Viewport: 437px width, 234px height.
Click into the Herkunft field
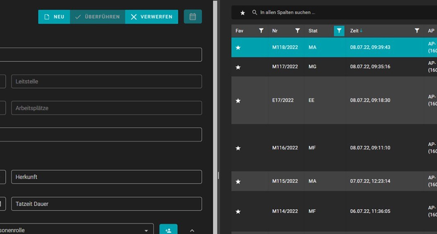pyautogui.click(x=106, y=177)
